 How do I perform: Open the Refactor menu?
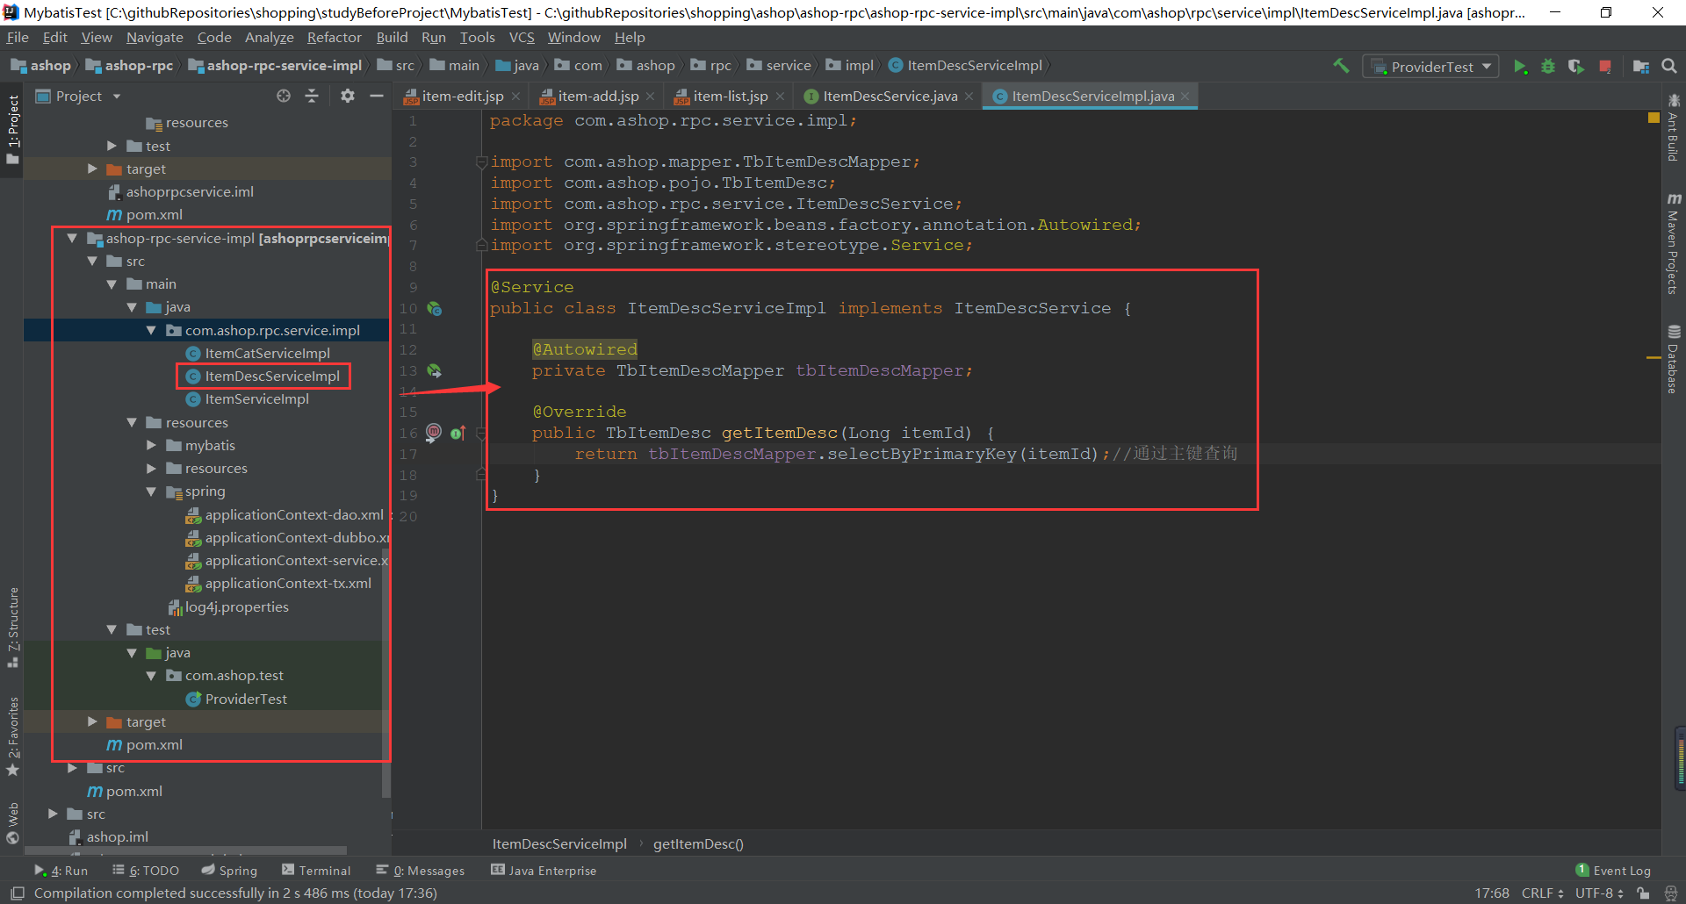tap(334, 38)
